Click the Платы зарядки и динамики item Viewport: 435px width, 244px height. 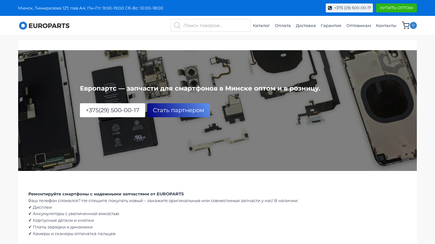pyautogui.click(x=61, y=227)
